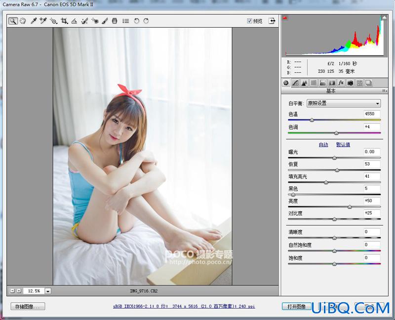
Task: Zoom in with the plus button
Action: (x=19, y=291)
